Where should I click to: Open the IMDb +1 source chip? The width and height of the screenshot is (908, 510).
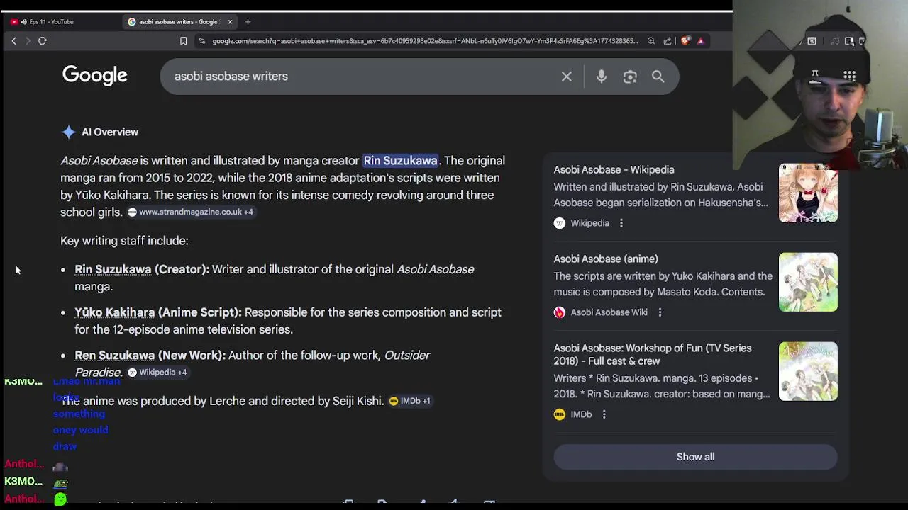[409, 401]
